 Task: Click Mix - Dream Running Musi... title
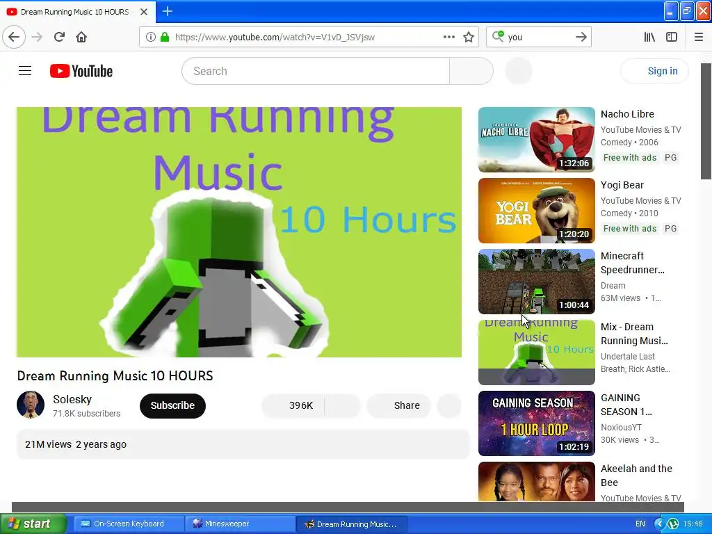pos(634,333)
